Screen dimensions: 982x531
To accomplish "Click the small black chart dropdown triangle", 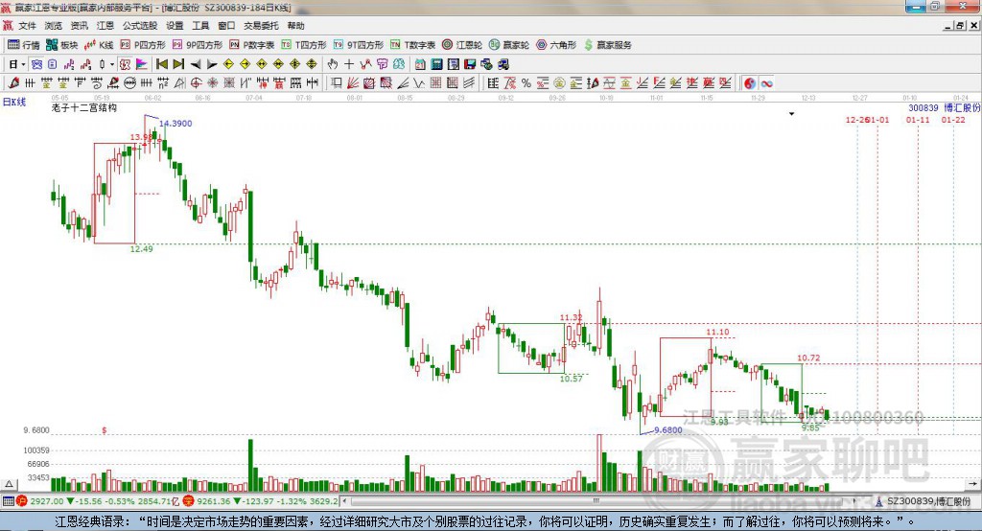I will tap(791, 114).
